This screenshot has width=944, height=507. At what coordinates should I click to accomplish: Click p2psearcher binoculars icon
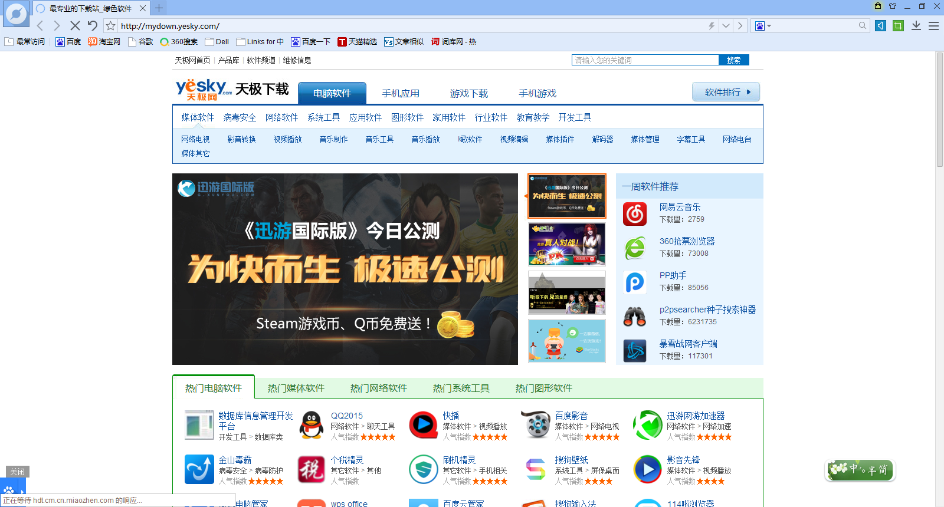click(635, 317)
